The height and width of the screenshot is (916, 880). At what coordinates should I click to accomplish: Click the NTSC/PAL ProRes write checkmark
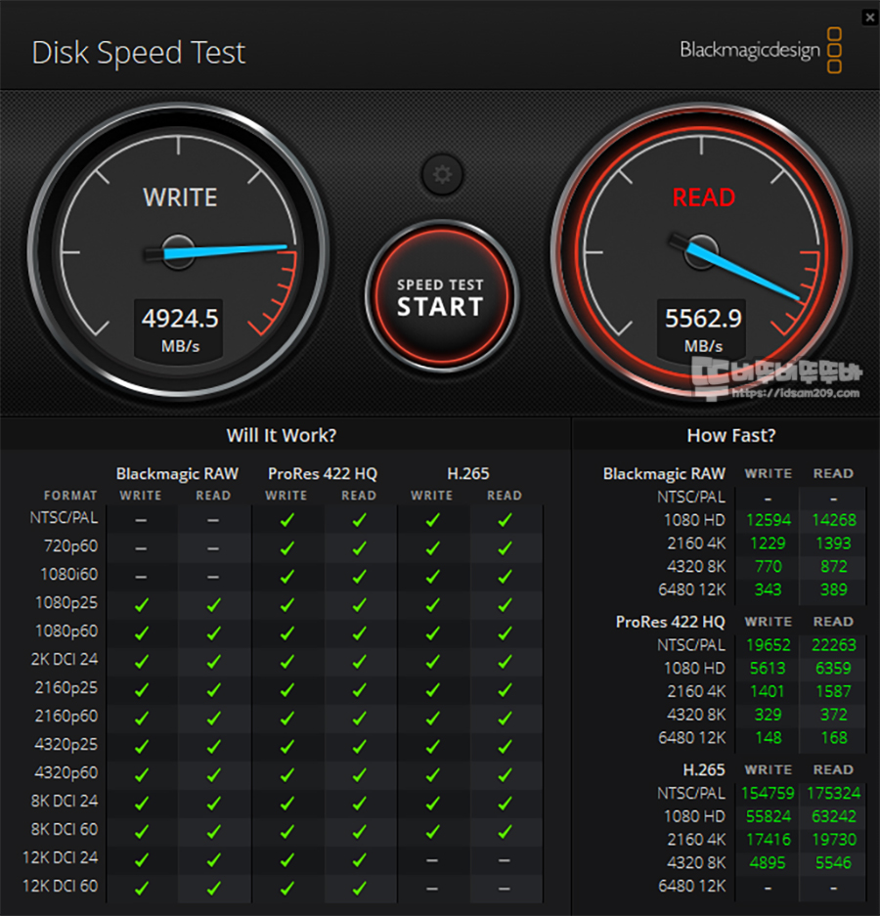[x=286, y=519]
